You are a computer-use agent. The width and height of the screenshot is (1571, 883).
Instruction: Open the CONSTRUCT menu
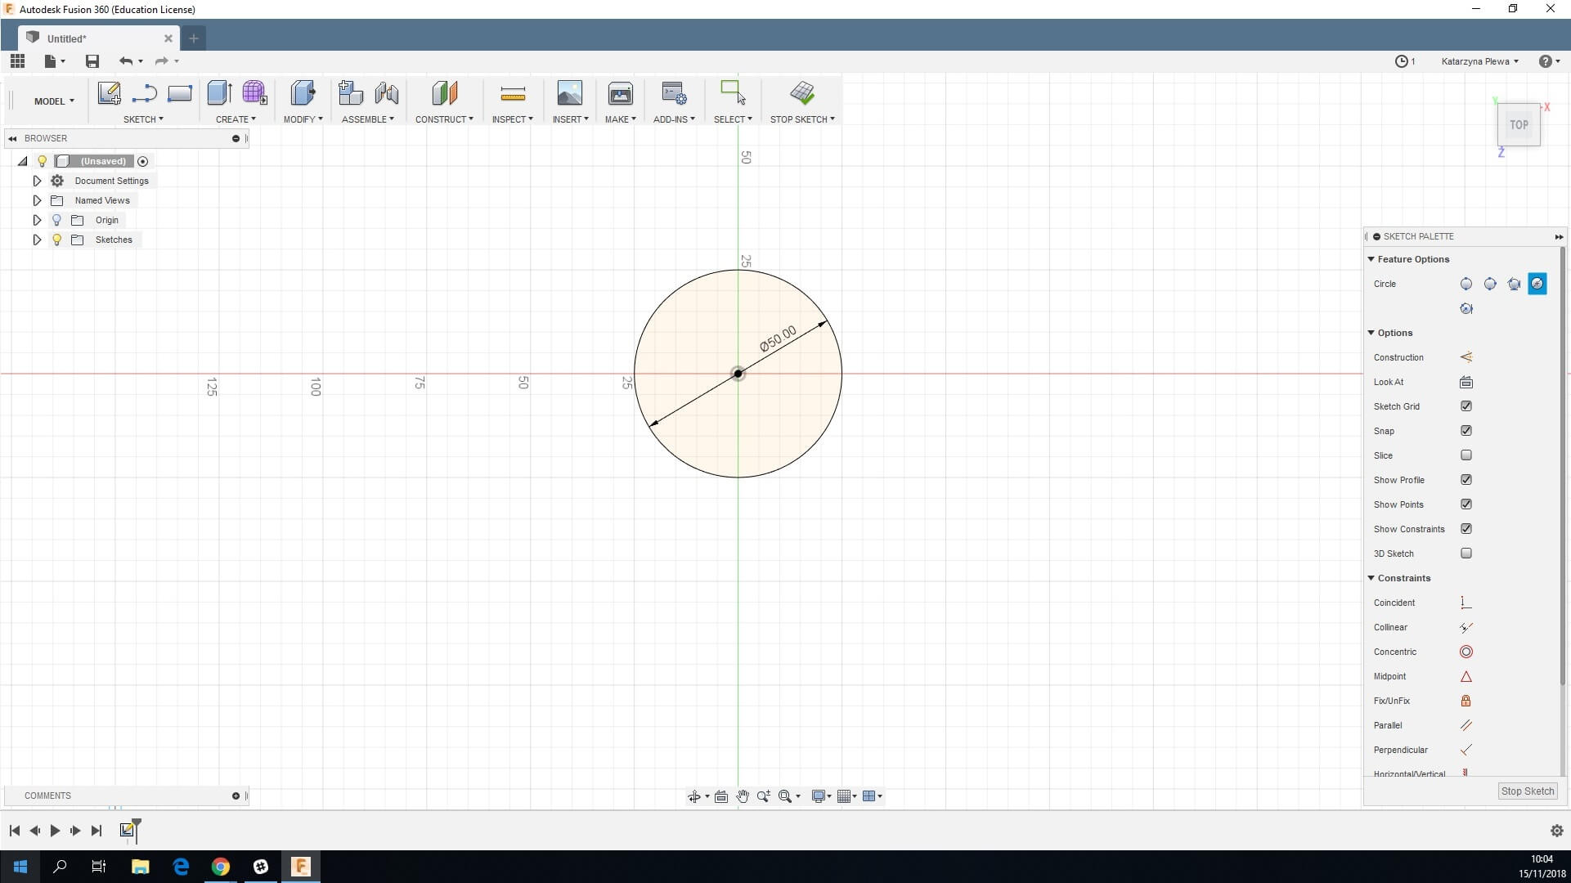pos(444,119)
